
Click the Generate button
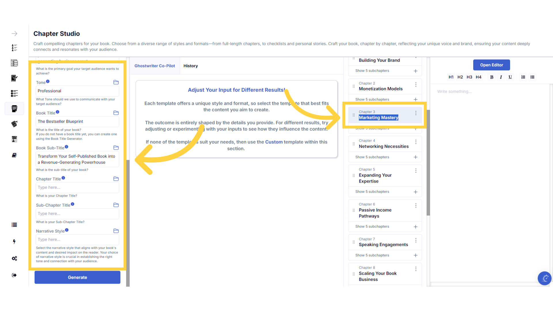pyautogui.click(x=77, y=277)
